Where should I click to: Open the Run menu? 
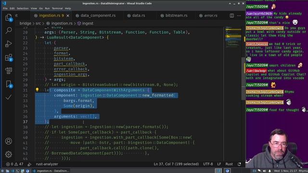pos(47,9)
